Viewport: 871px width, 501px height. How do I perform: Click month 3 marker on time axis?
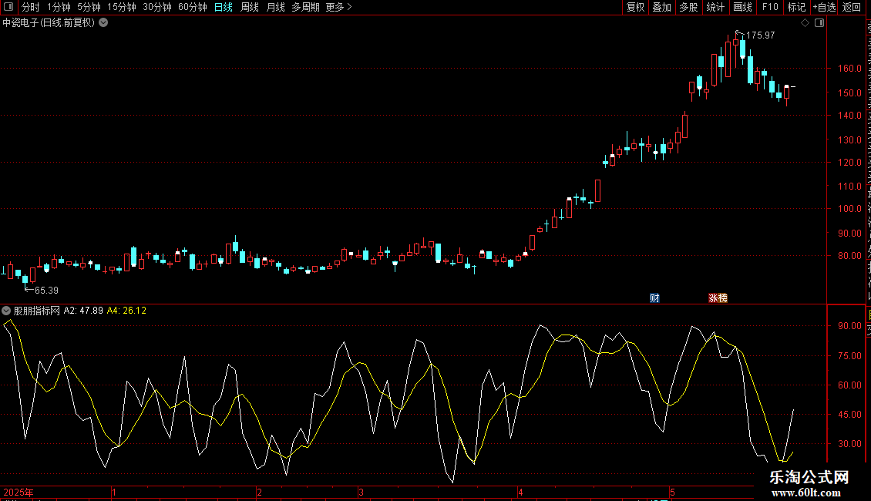(x=361, y=492)
